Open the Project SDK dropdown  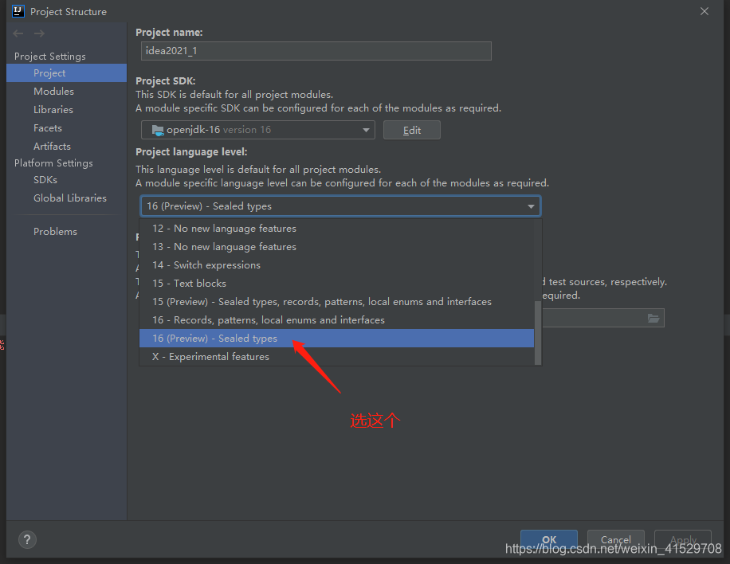(x=258, y=130)
